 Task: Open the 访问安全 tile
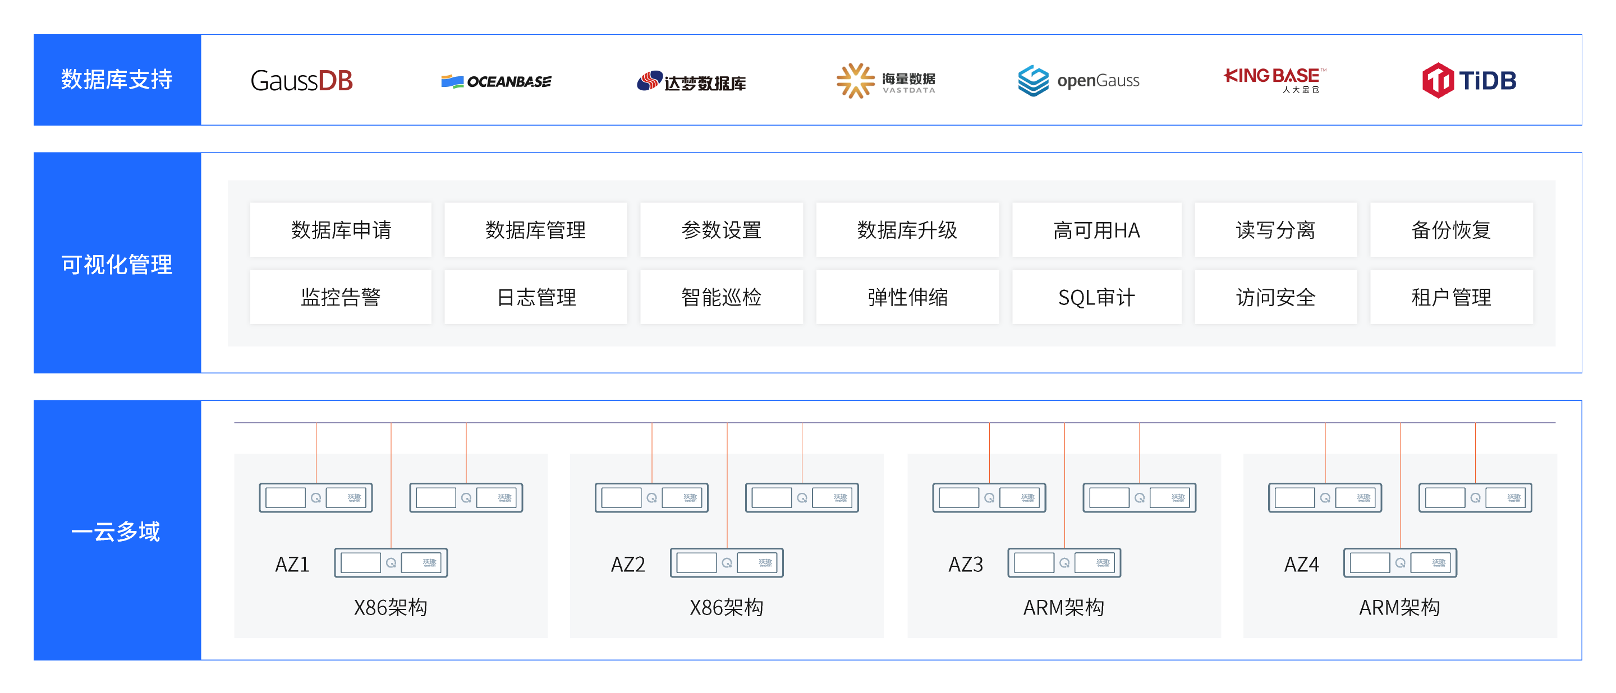pyautogui.click(x=1275, y=297)
